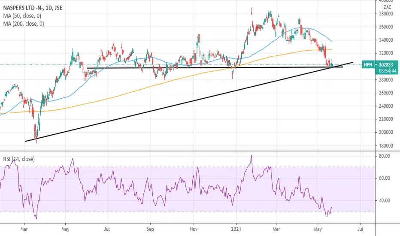Click the 260000 price axis label
400x236 pixels.
[386, 93]
